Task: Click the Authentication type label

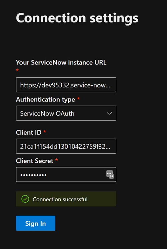Action: click(x=45, y=100)
